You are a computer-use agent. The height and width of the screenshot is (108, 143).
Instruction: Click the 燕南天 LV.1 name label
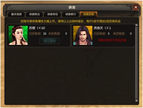102,28
